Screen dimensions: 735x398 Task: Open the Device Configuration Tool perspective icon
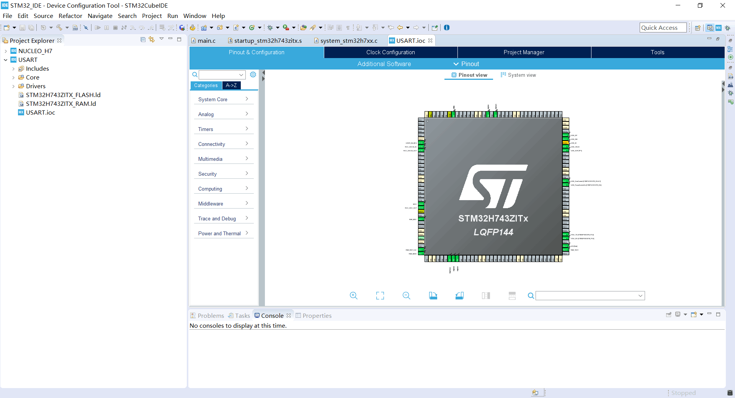(x=719, y=28)
